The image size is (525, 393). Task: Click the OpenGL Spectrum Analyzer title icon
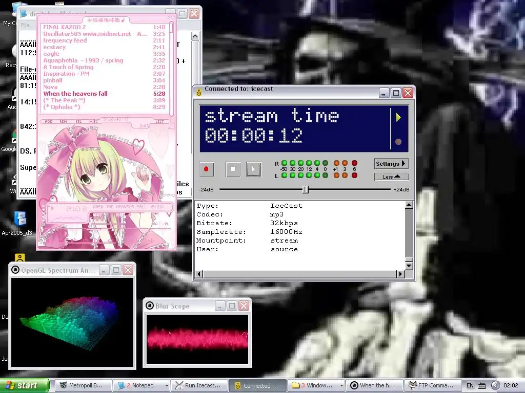[15, 270]
